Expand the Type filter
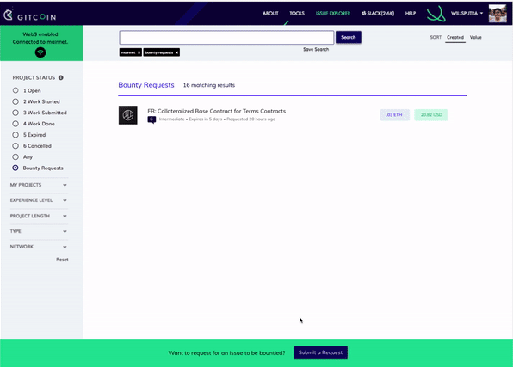The image size is (513, 367). click(39, 231)
